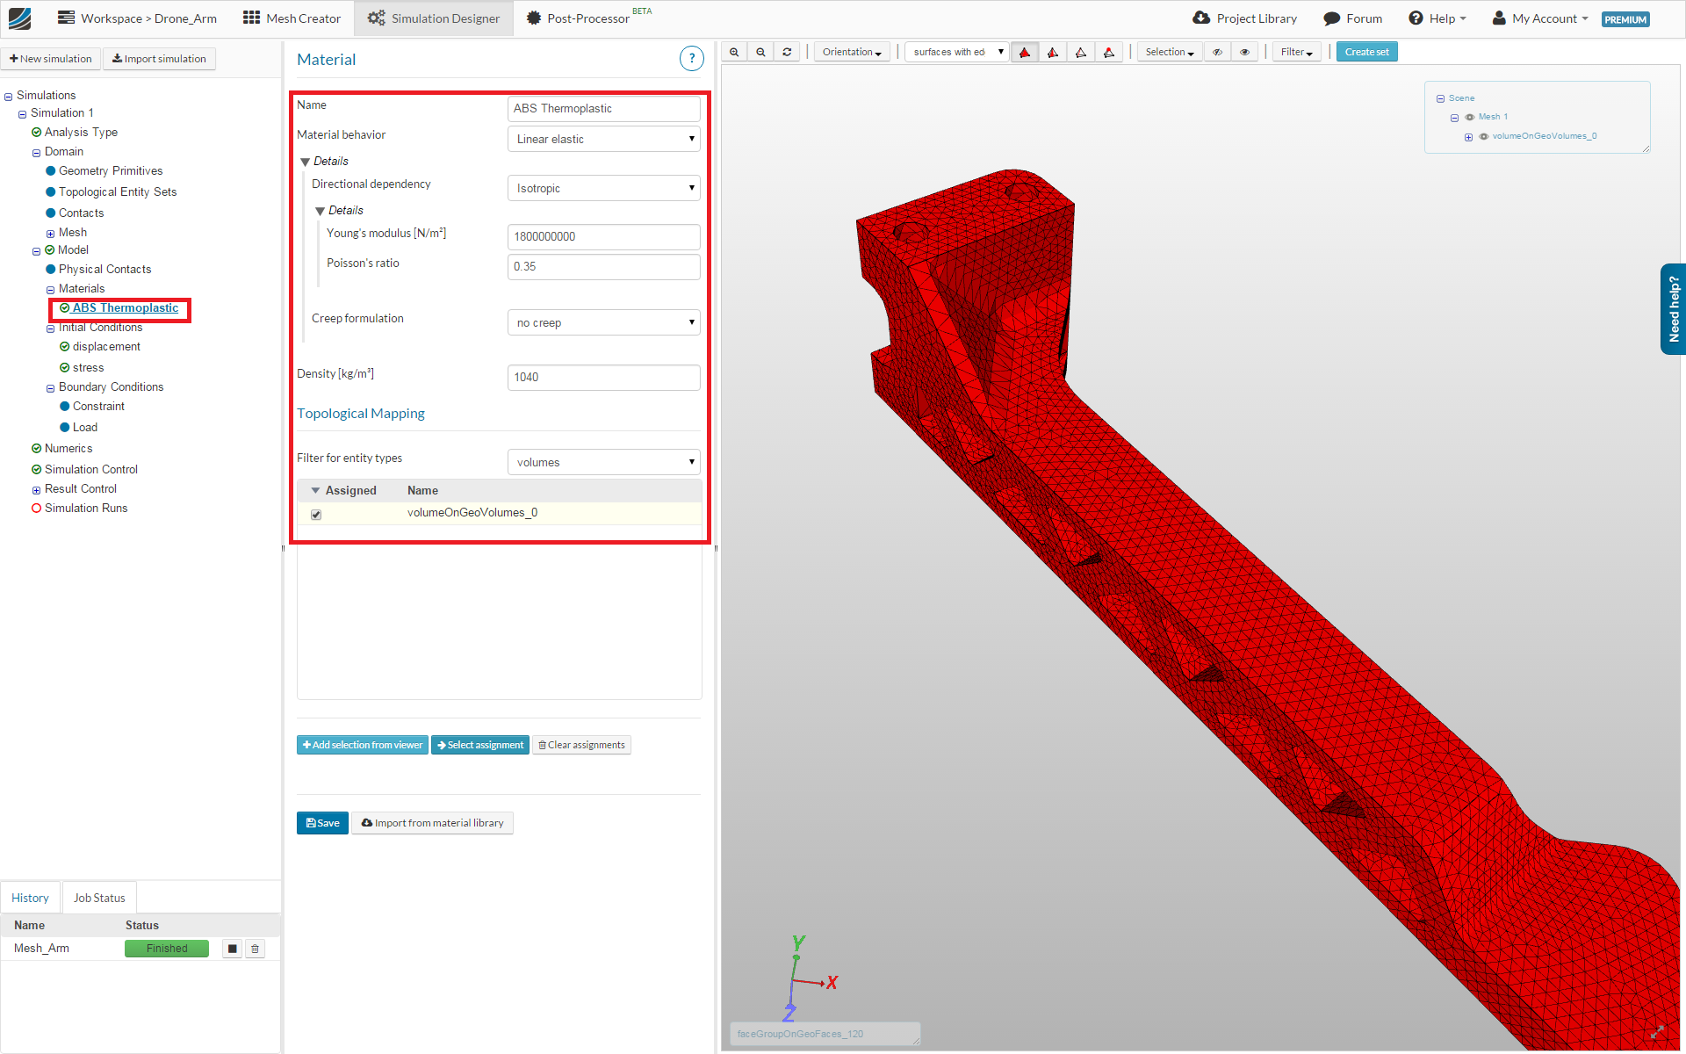The width and height of the screenshot is (1686, 1054).
Task: Stop the Mesh_Arm job
Action: pyautogui.click(x=232, y=949)
